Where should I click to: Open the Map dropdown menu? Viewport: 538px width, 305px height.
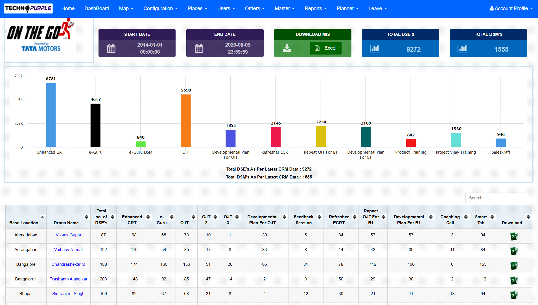pyautogui.click(x=126, y=8)
